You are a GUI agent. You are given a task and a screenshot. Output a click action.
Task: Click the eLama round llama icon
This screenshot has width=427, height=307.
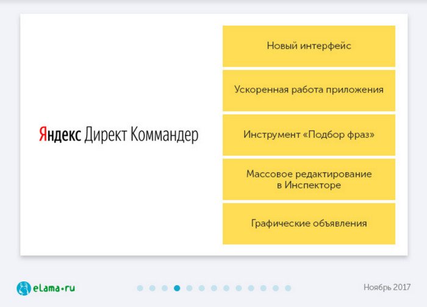(x=24, y=288)
